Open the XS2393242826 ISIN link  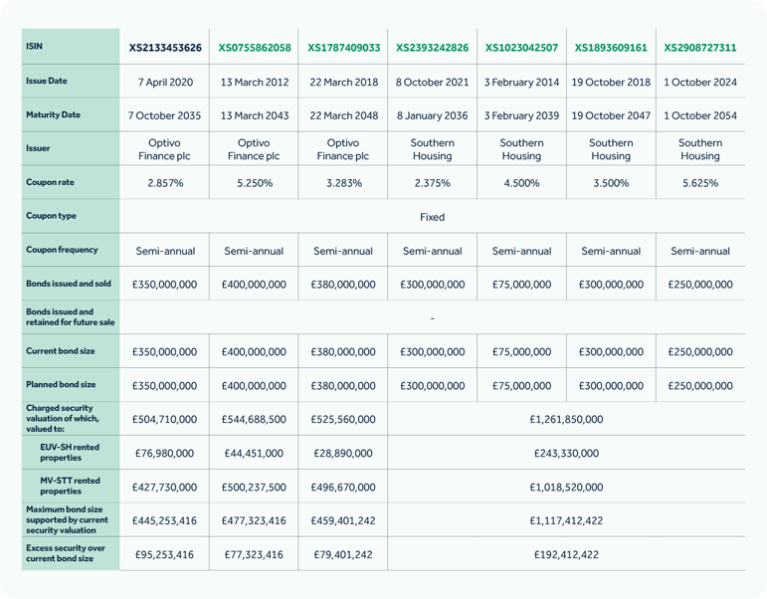coord(432,48)
